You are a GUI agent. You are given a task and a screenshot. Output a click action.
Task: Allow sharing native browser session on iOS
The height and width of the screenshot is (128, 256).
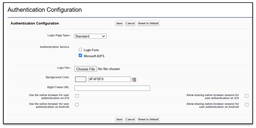coord(246,96)
